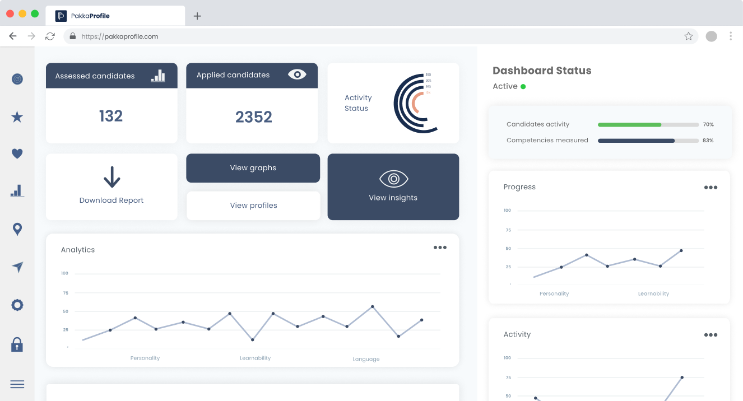Click the green Active status indicator
Screen dimensions: 743x401
[523, 87]
